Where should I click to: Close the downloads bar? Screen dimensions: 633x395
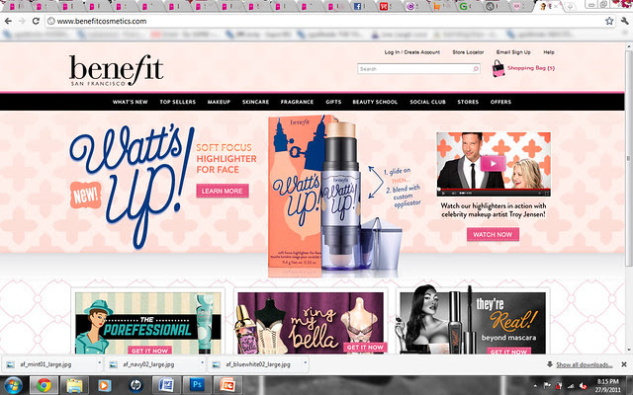624,364
